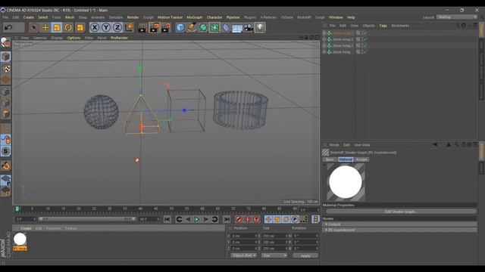Click search icon in Object Manager
Image resolution: width=485 pixels, height=272 pixels.
(x=457, y=26)
